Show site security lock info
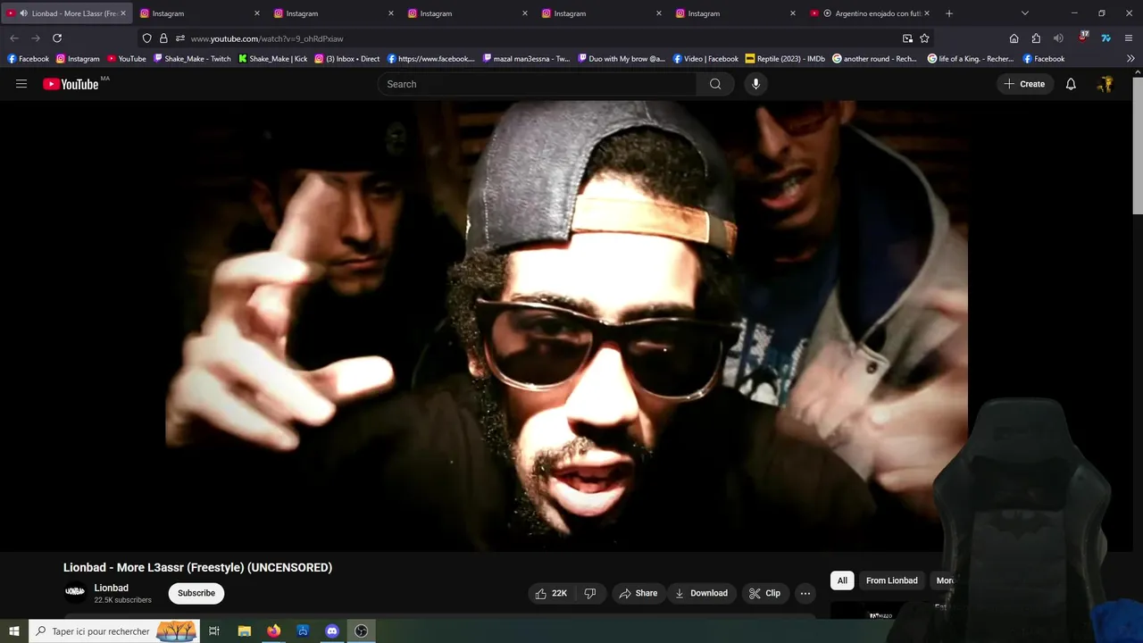Viewport: 1143px width, 643px height. [x=163, y=38]
